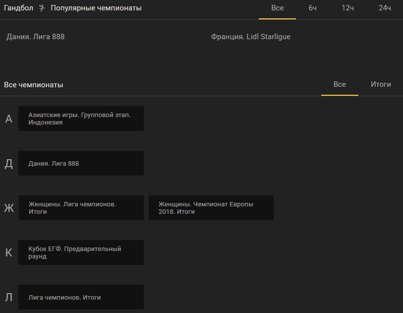The width and height of the screenshot is (403, 313).
Task: Open Лига чемпионов. Итоги tile
Action: tap(81, 297)
